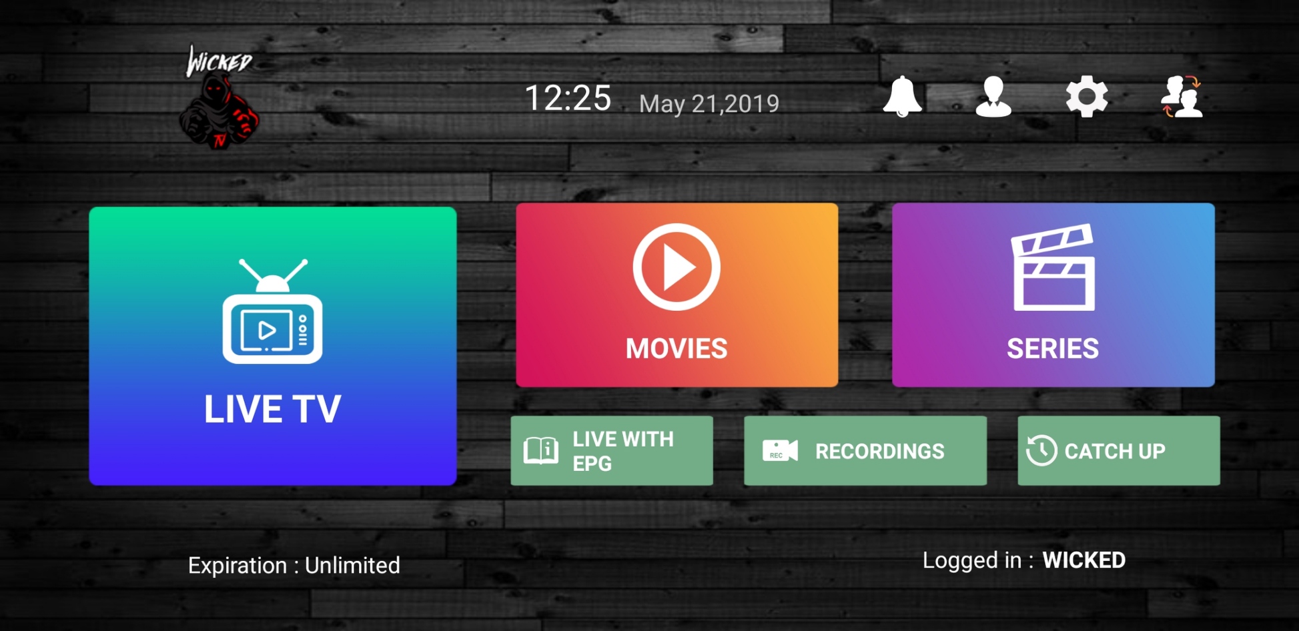Click the user account profile icon
1299x631 pixels.
pos(993,97)
